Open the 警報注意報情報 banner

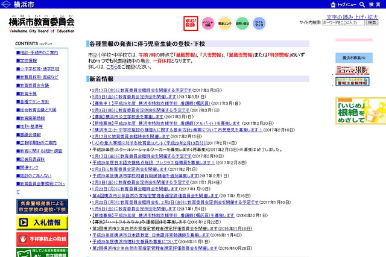click(x=352, y=81)
